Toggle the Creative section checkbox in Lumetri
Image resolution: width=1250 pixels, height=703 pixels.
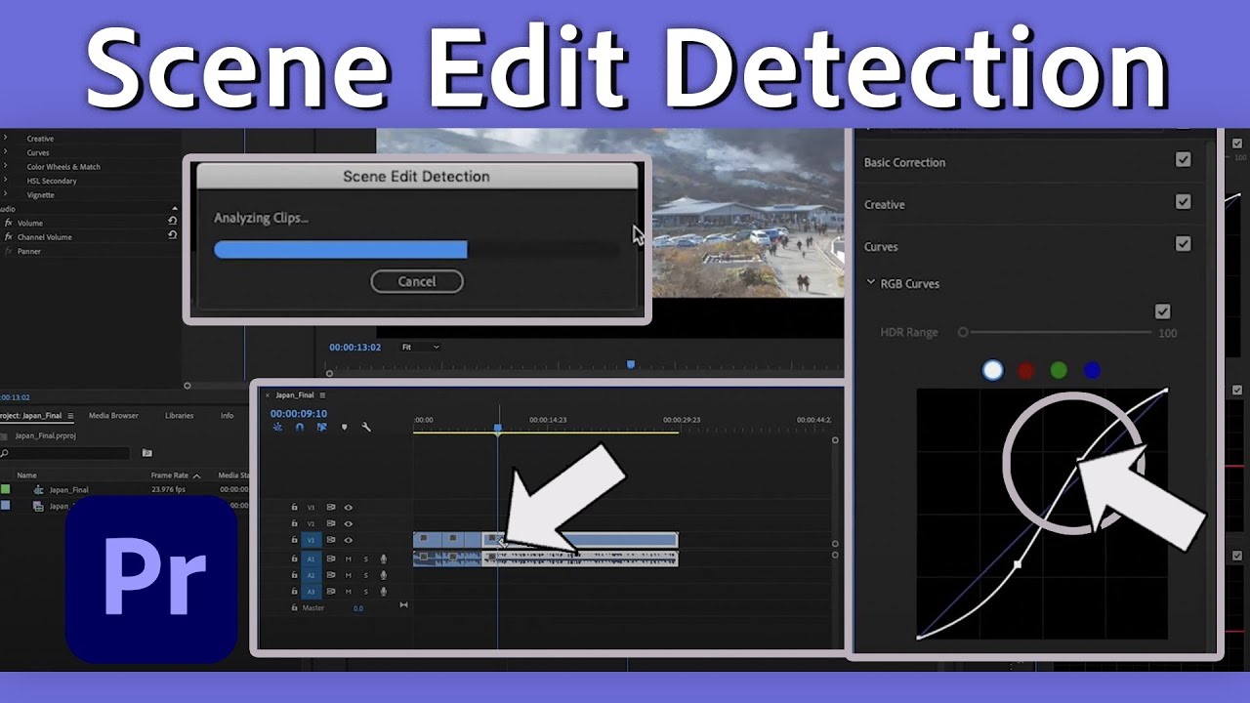[1183, 202]
